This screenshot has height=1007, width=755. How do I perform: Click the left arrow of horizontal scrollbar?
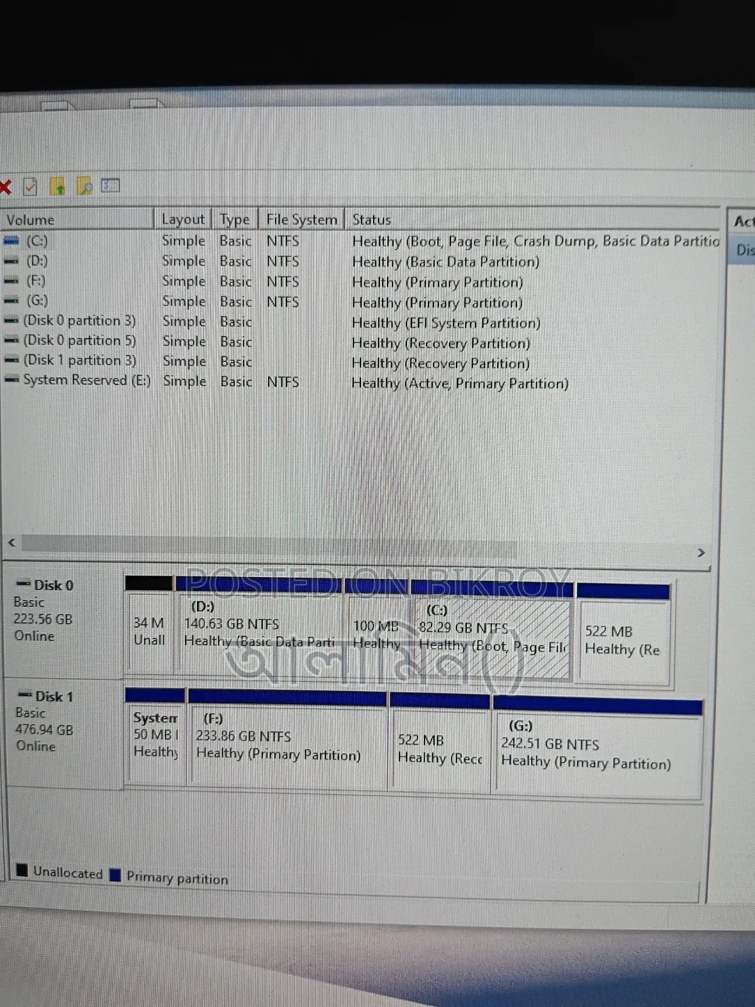(11, 543)
